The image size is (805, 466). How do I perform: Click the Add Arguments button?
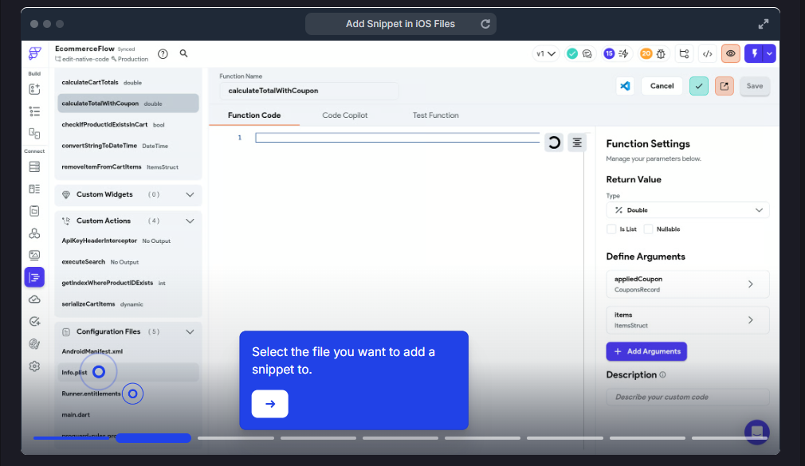[646, 351]
